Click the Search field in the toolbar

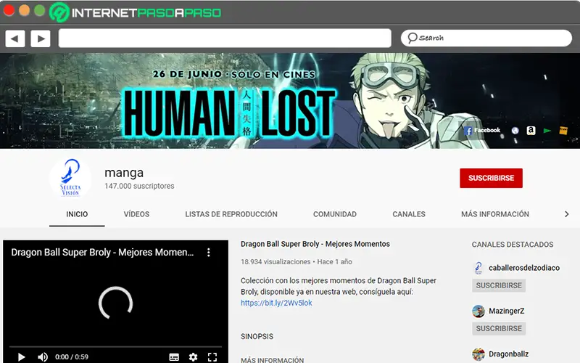[x=486, y=38]
